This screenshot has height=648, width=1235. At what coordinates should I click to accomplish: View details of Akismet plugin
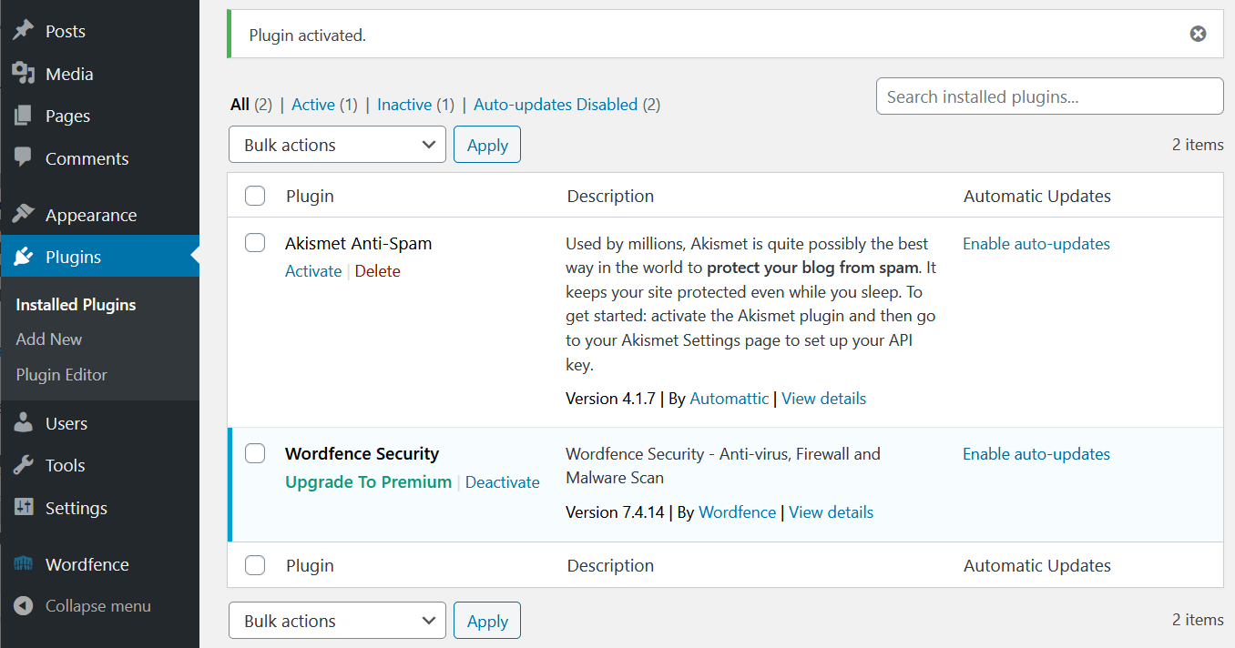(x=824, y=399)
